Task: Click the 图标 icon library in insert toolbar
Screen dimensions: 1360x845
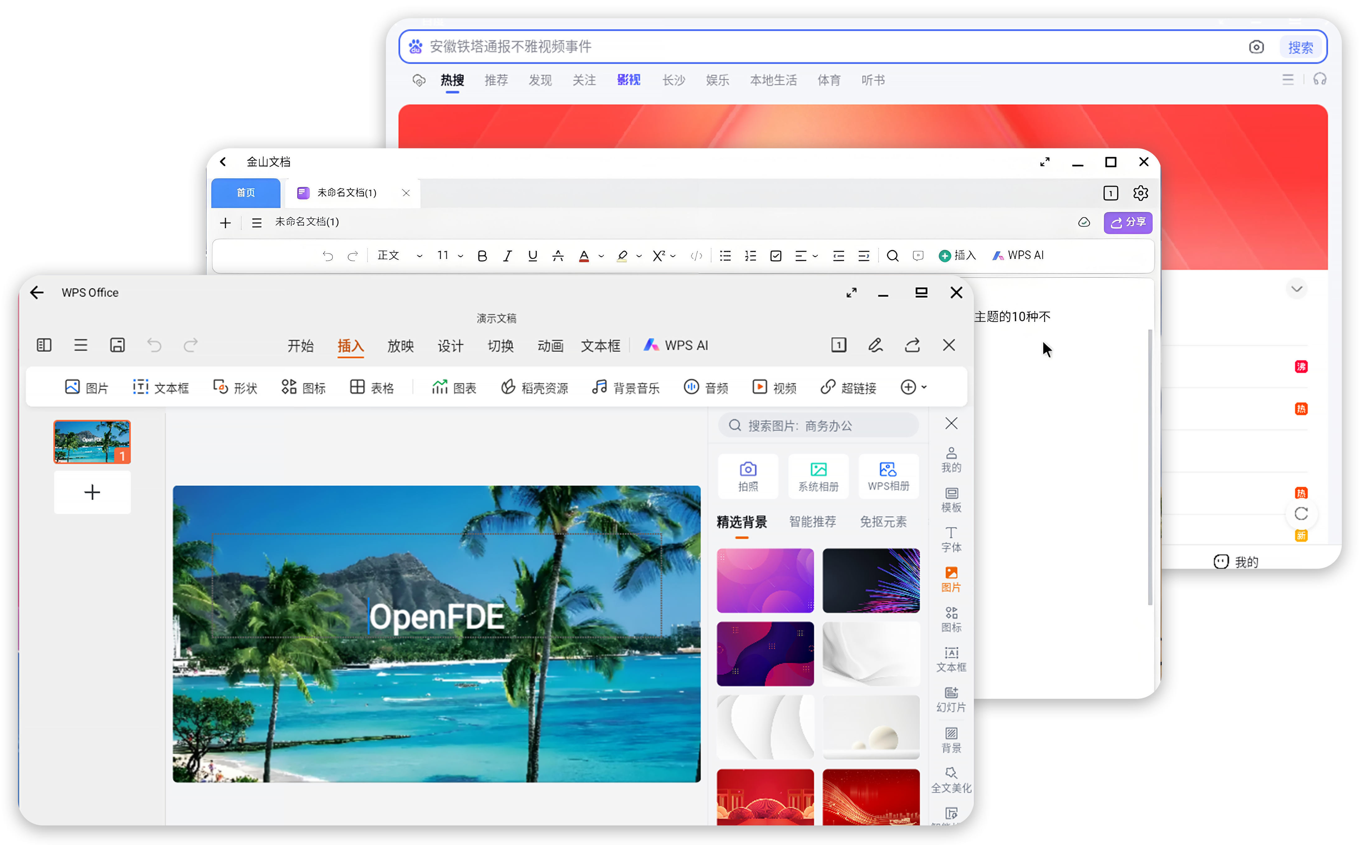Action: coord(304,387)
